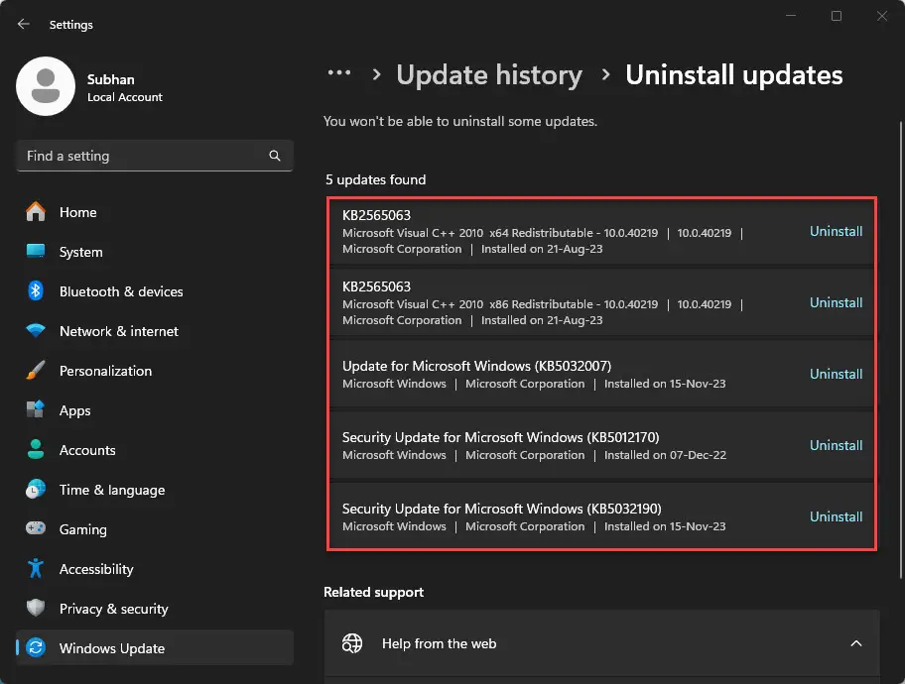The image size is (905, 684).
Task: Click the Privacy & security shield icon
Action: pyautogui.click(x=35, y=608)
